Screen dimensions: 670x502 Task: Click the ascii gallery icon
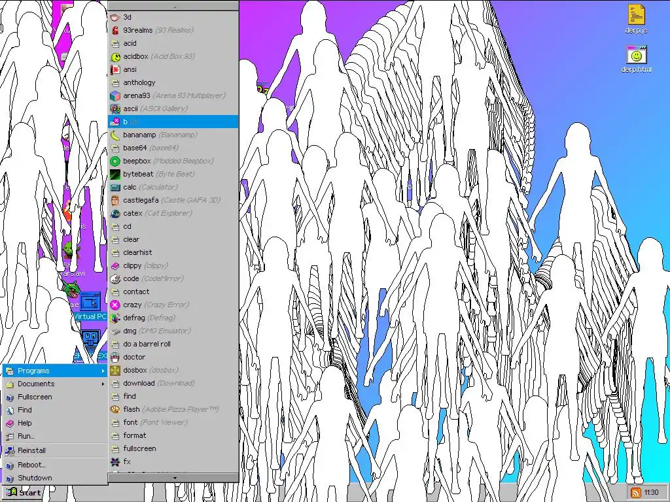coord(115,109)
